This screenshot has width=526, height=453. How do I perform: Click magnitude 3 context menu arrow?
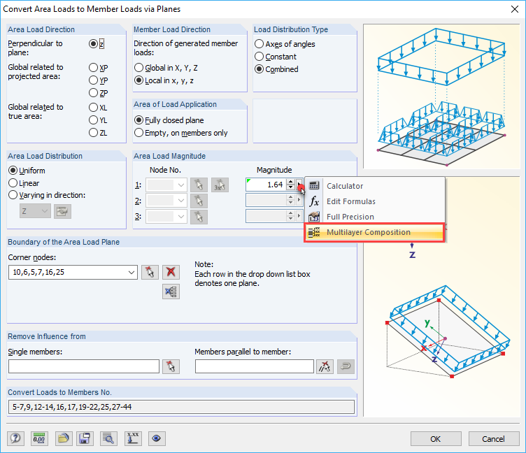pos(299,216)
